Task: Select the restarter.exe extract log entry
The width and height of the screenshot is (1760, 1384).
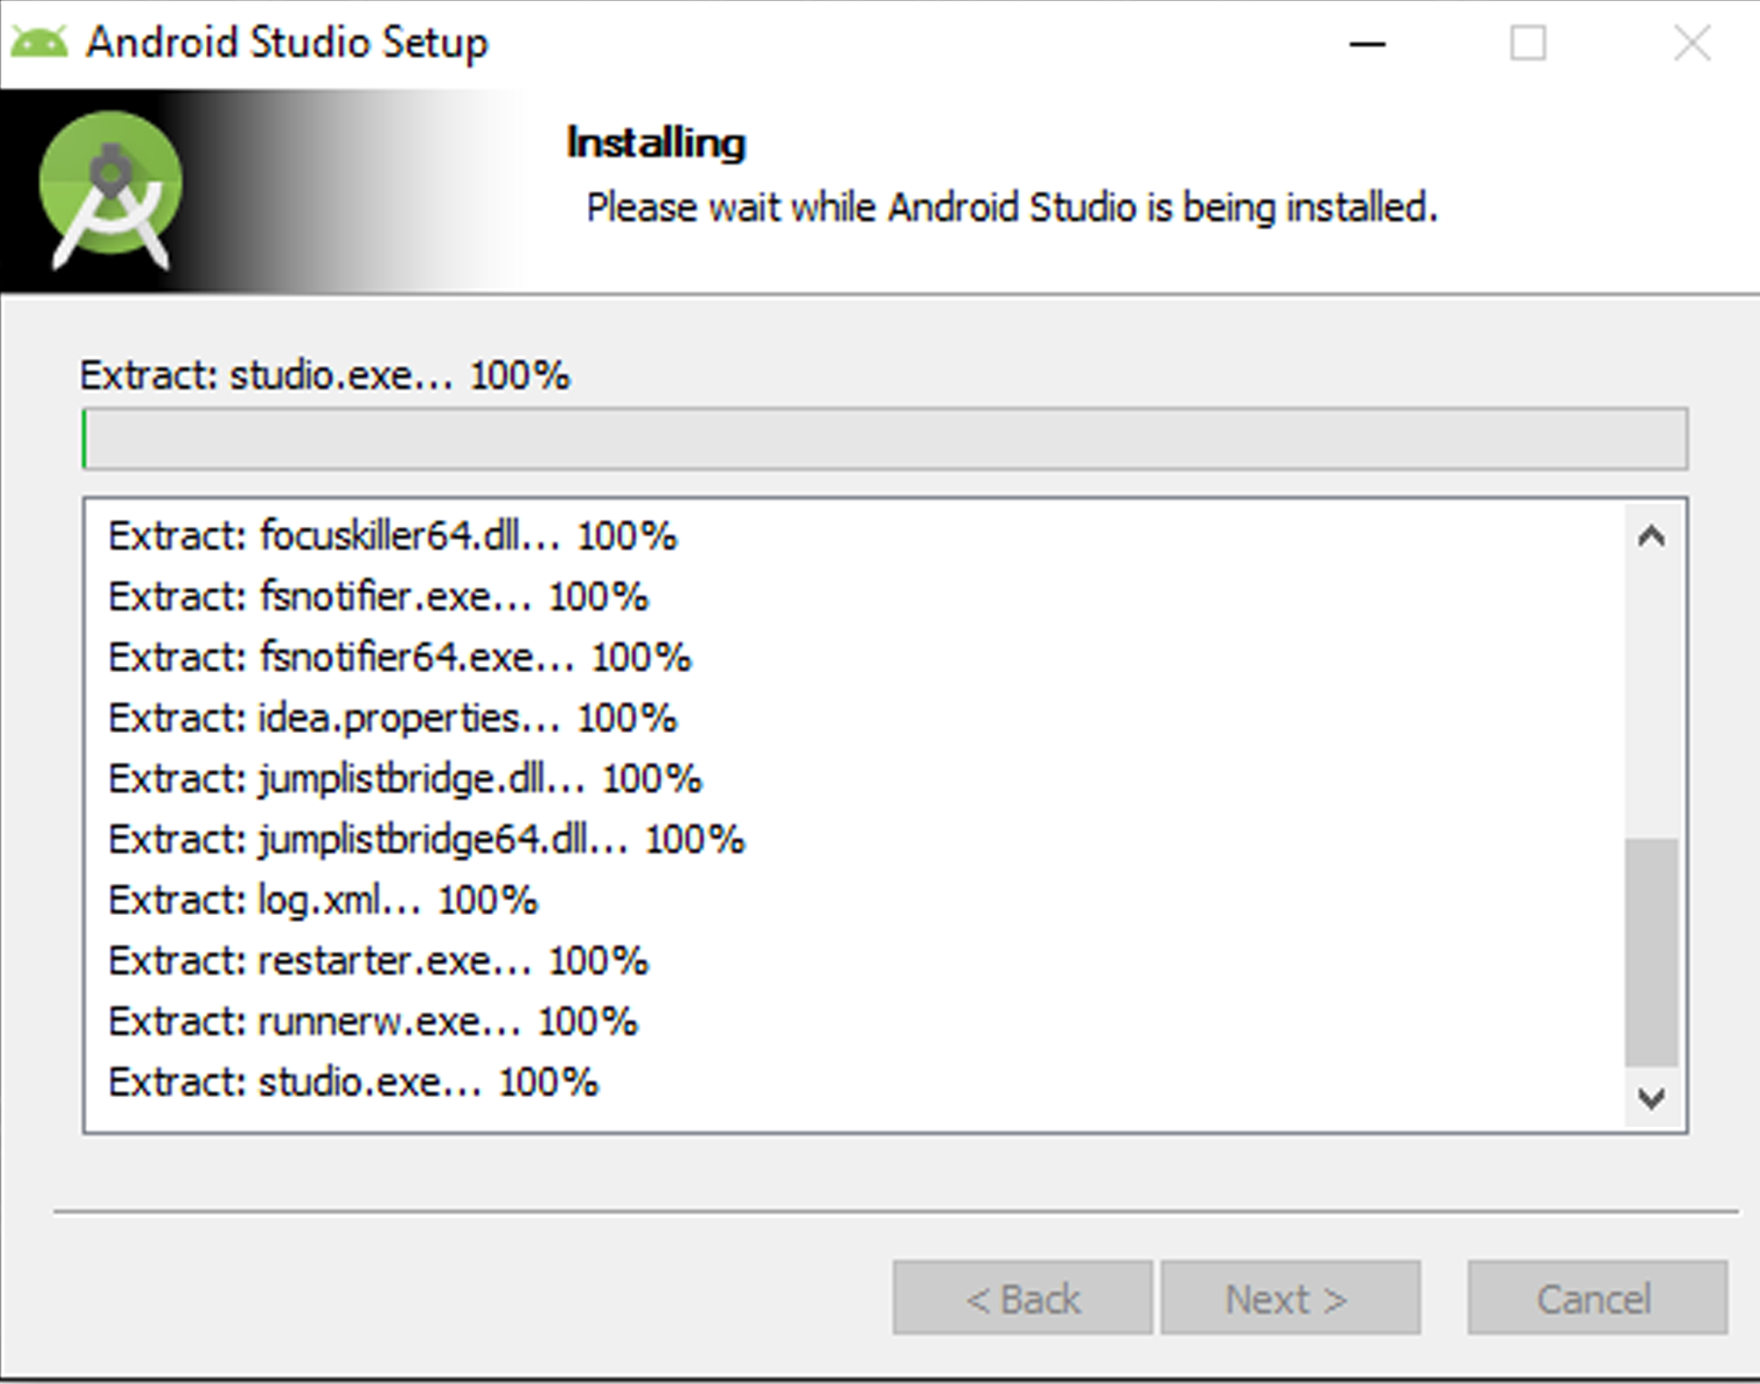Action: tap(378, 961)
